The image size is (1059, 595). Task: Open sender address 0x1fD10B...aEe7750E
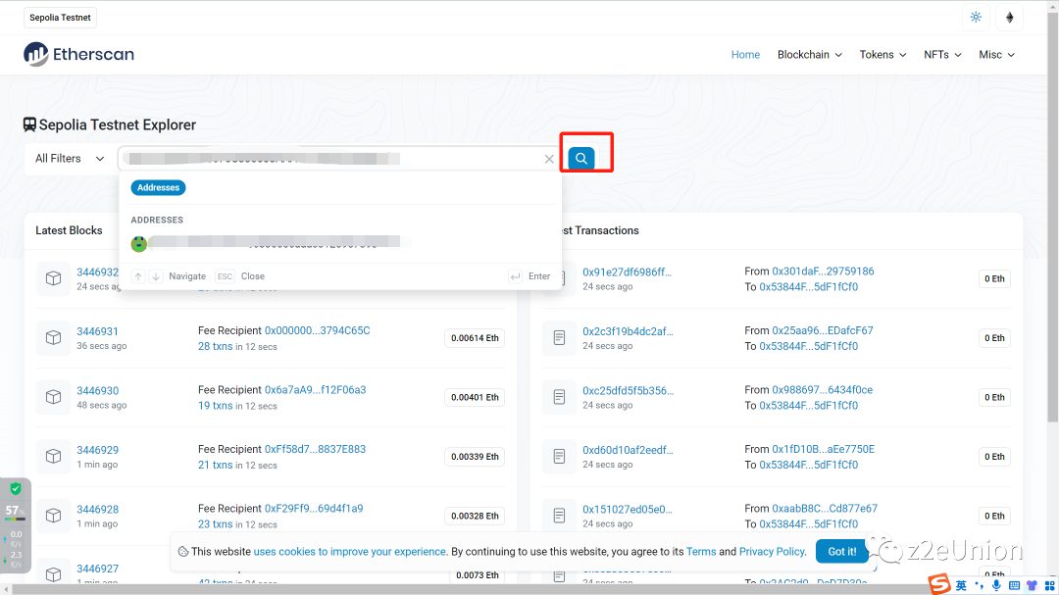tap(824, 450)
